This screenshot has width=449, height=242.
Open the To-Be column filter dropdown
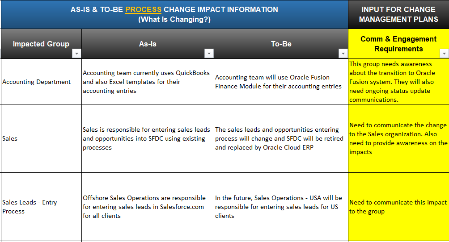343,54
